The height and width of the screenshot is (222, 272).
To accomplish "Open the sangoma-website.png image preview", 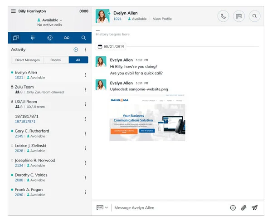I will (x=147, y=118).
